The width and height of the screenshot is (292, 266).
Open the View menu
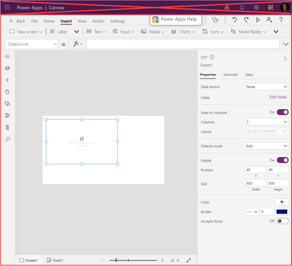coord(82,21)
